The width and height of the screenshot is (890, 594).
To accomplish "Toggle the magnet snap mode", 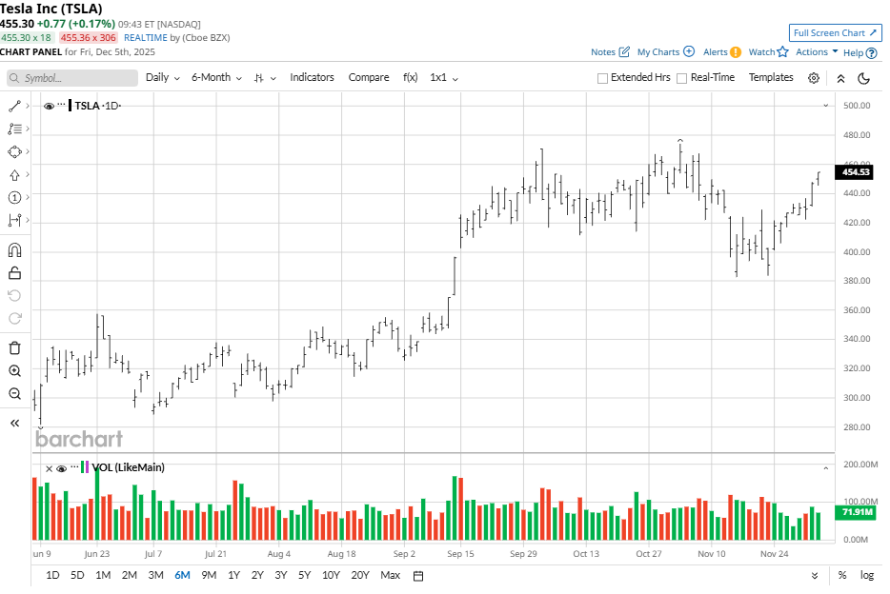I will 14,250.
